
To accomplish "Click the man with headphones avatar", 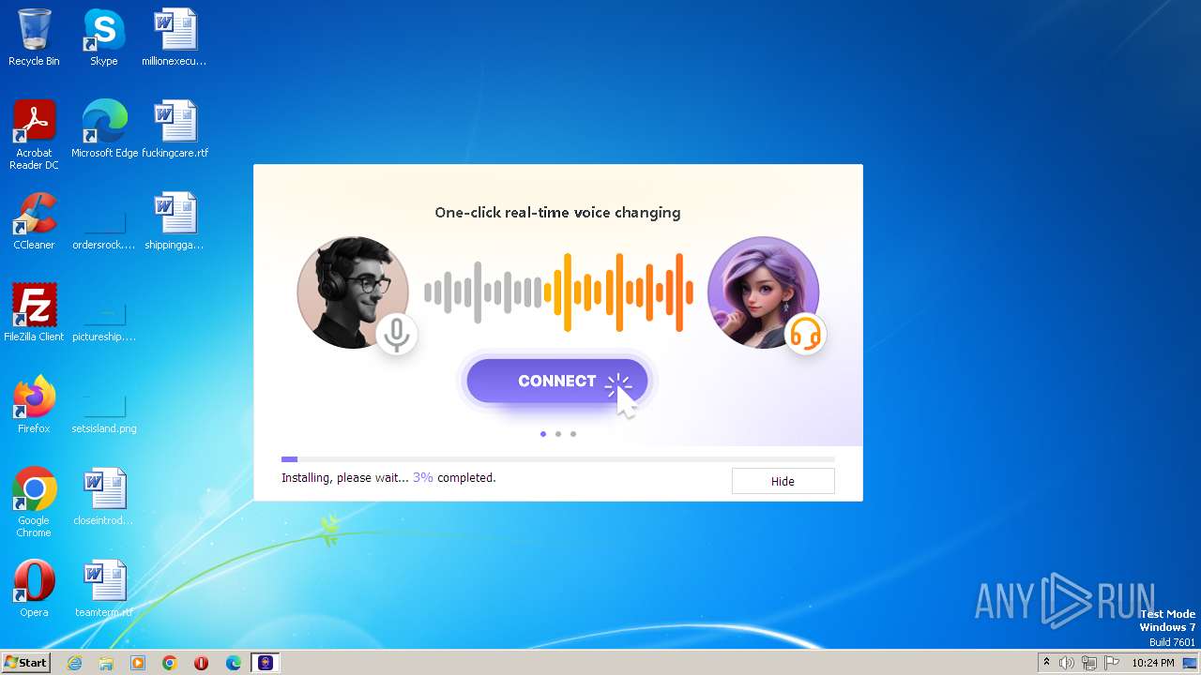I will point(352,292).
